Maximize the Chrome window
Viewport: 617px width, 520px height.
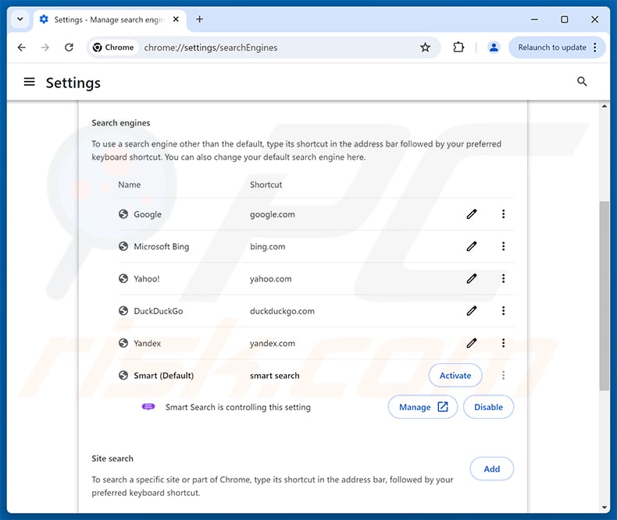tap(564, 19)
